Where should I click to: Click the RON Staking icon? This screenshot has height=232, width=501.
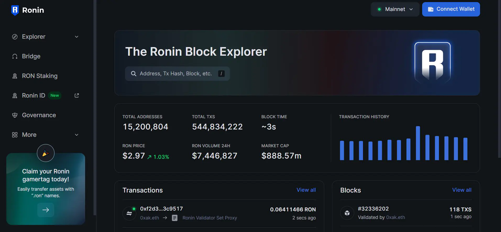point(15,76)
